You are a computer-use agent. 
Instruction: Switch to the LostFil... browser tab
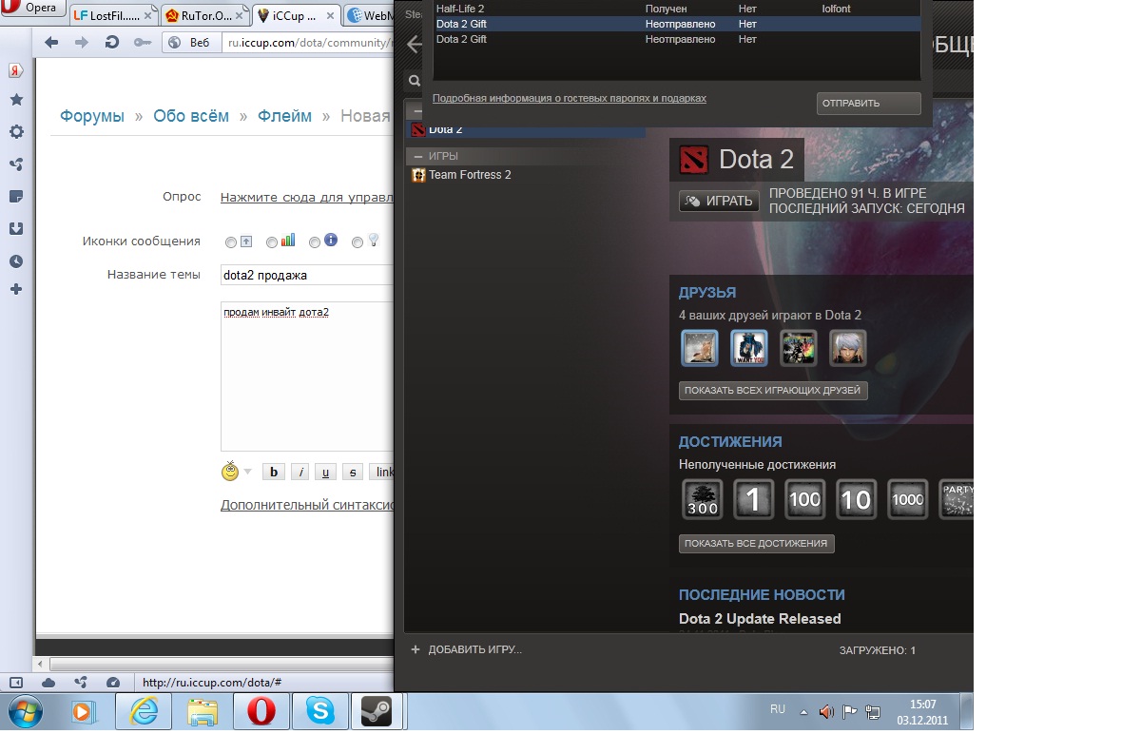(x=112, y=15)
